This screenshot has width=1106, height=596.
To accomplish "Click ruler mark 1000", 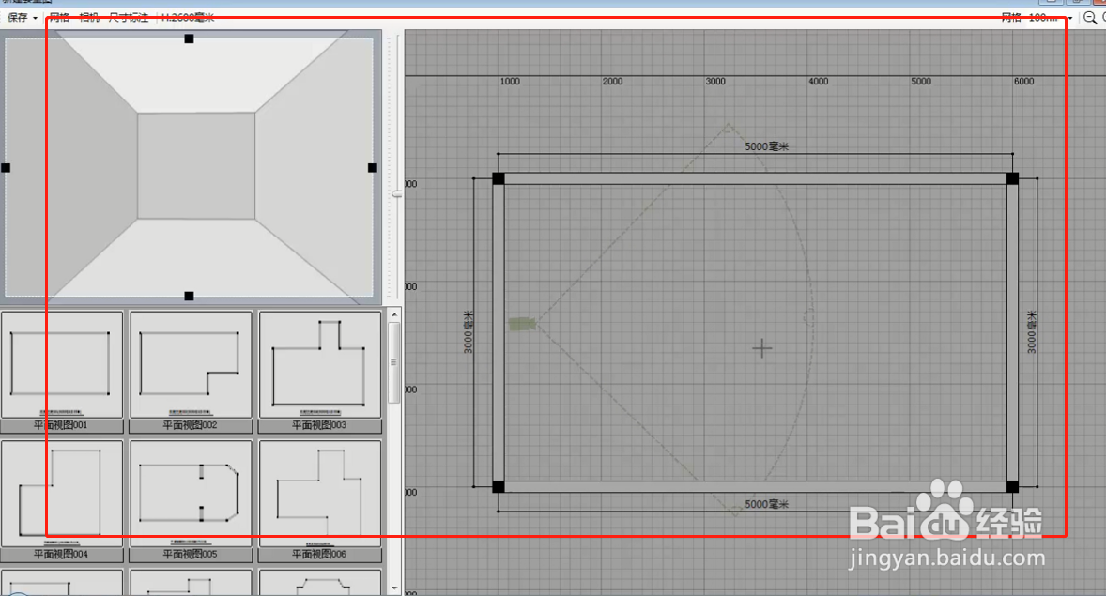I will tap(510, 81).
